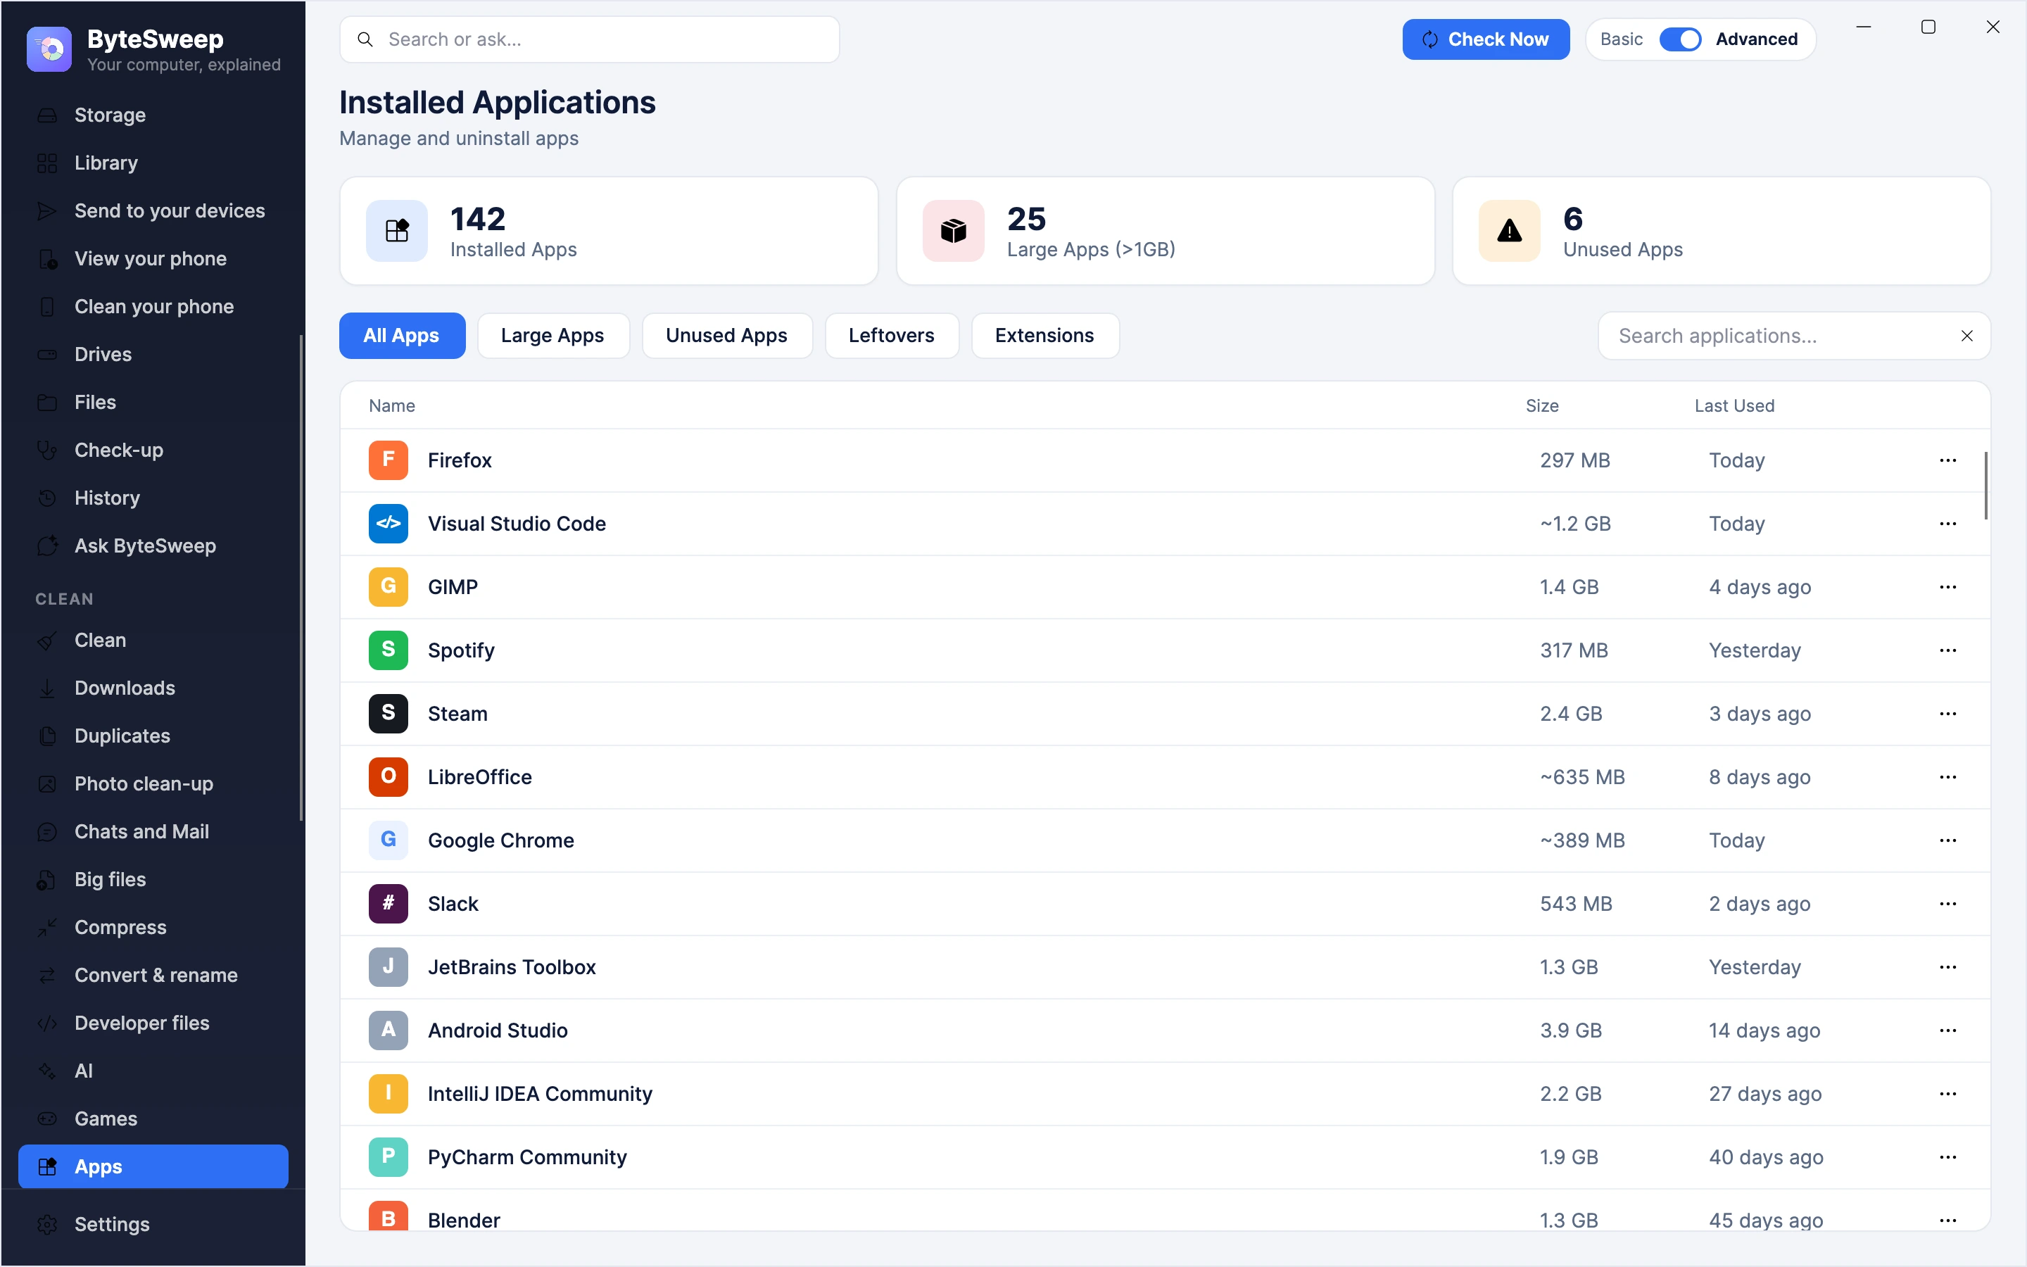Click the ByteSweep logo icon
The image size is (2027, 1267).
(49, 49)
